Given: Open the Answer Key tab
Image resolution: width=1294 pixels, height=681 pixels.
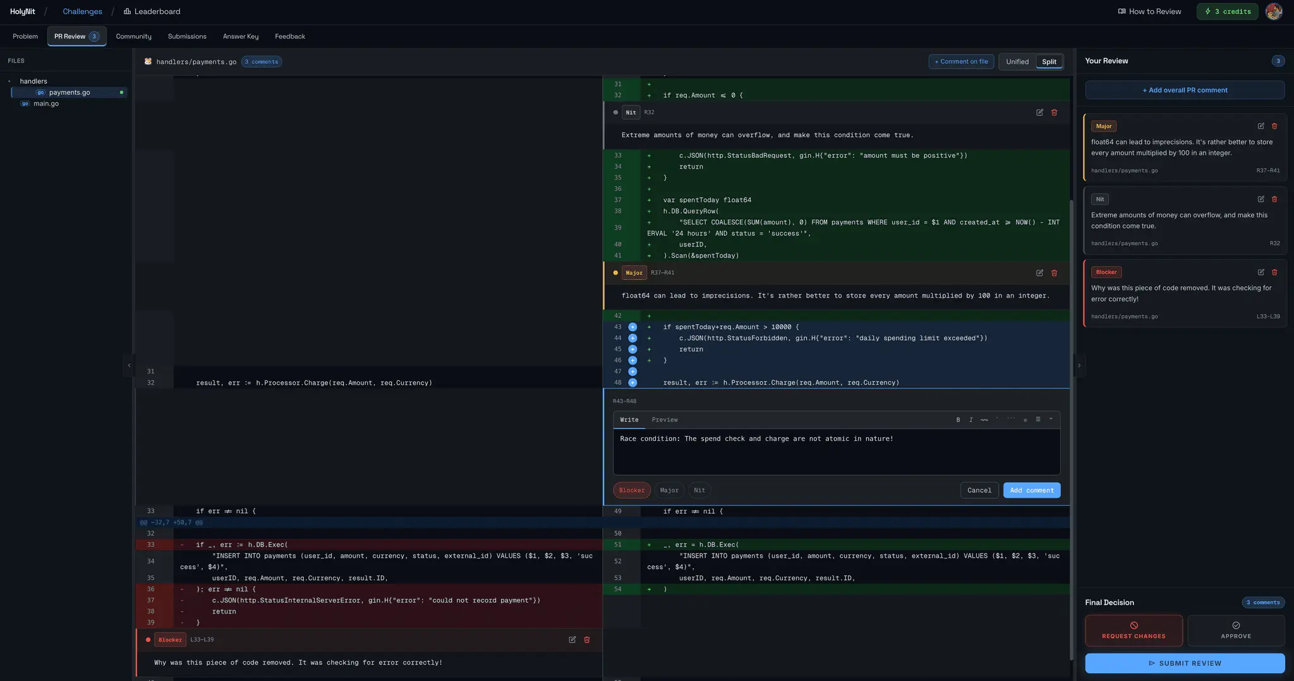Looking at the screenshot, I should coord(241,37).
